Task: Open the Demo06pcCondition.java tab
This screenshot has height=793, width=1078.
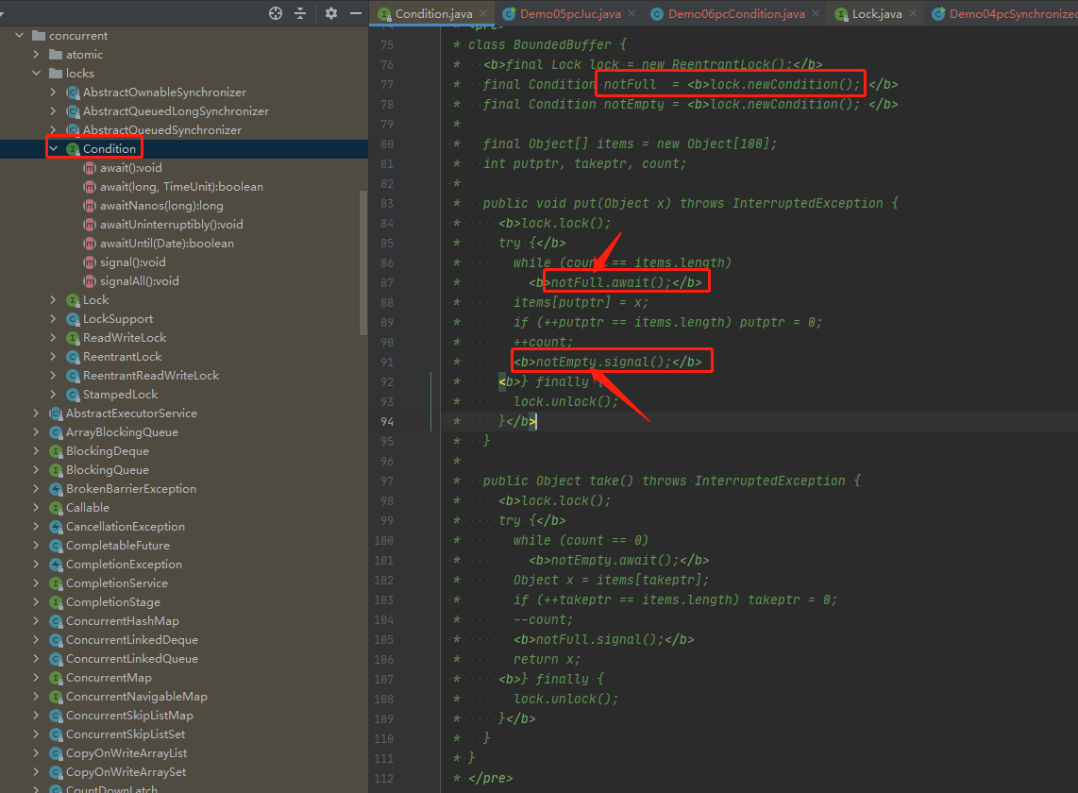Action: pyautogui.click(x=736, y=14)
